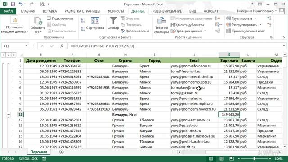This screenshot has width=288, height=162.
Task: Open the Сортировка dialog
Action: click(x=95, y=23)
